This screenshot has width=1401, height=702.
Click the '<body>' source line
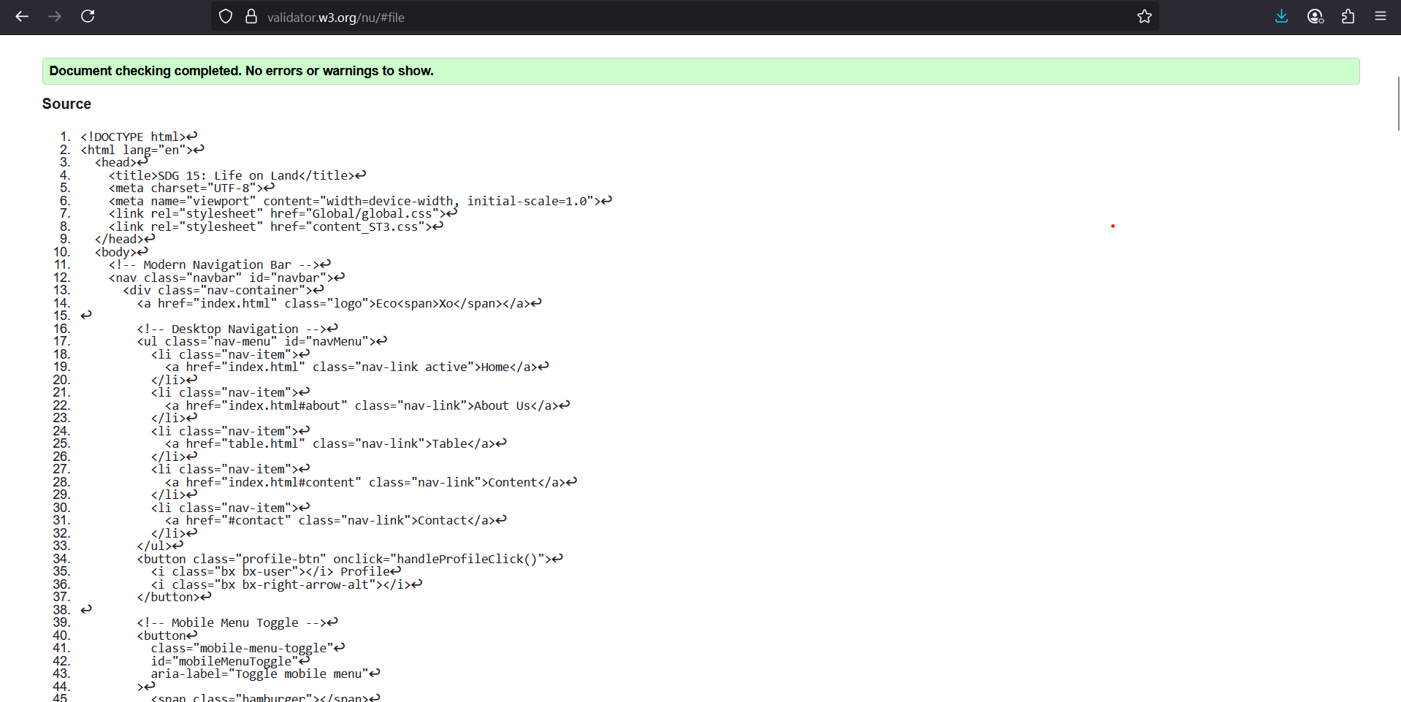coord(121,252)
